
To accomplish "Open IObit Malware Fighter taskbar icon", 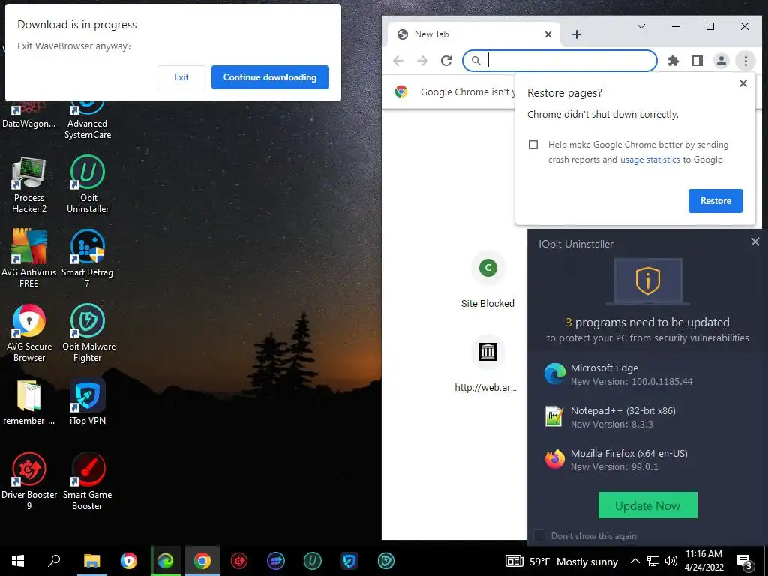I will tap(386, 561).
